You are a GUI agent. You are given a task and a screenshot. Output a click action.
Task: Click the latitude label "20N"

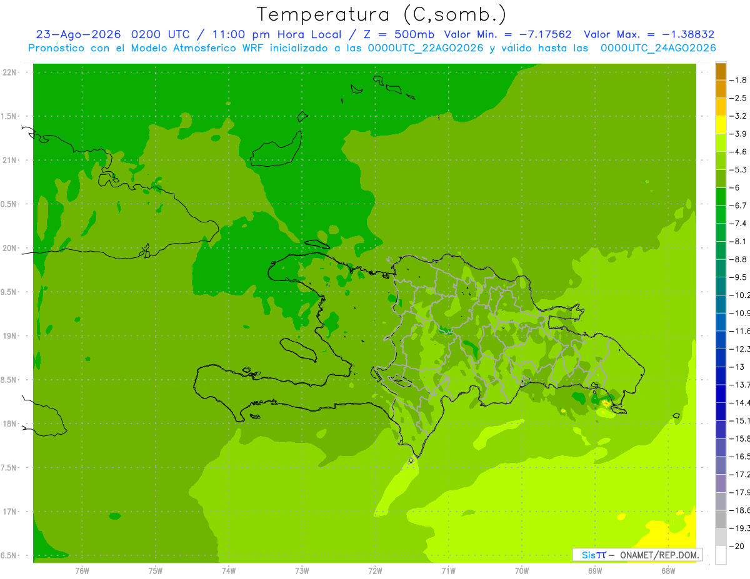point(9,248)
